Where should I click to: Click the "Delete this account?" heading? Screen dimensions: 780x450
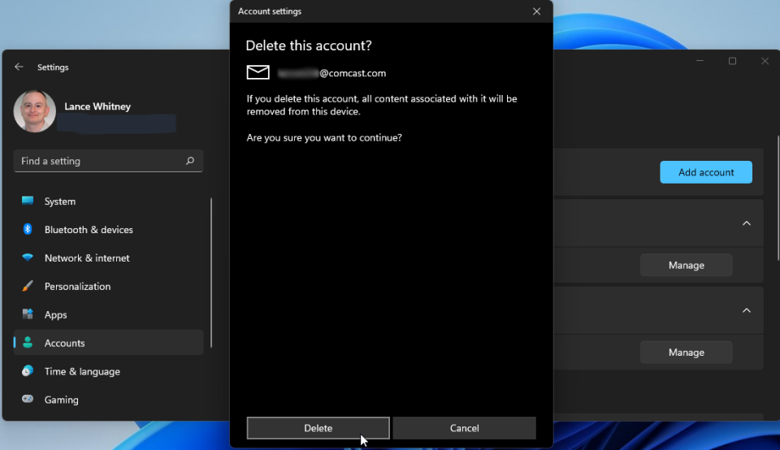coord(309,45)
